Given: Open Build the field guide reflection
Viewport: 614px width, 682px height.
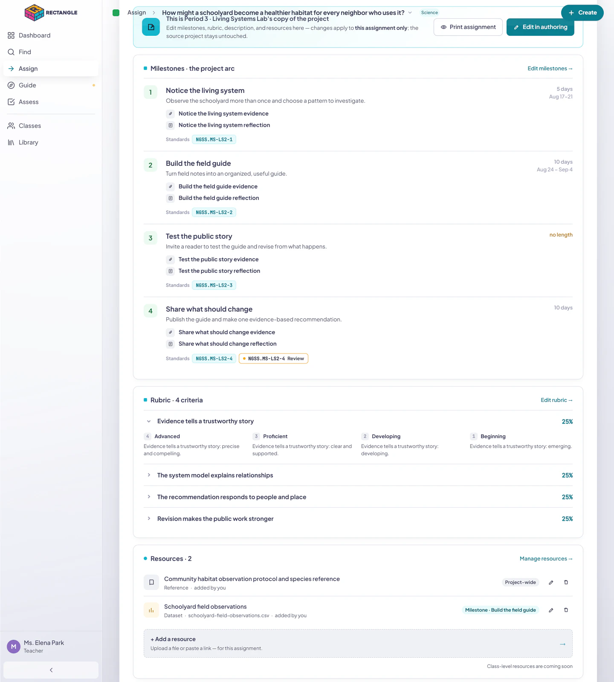Looking at the screenshot, I should coord(219,198).
